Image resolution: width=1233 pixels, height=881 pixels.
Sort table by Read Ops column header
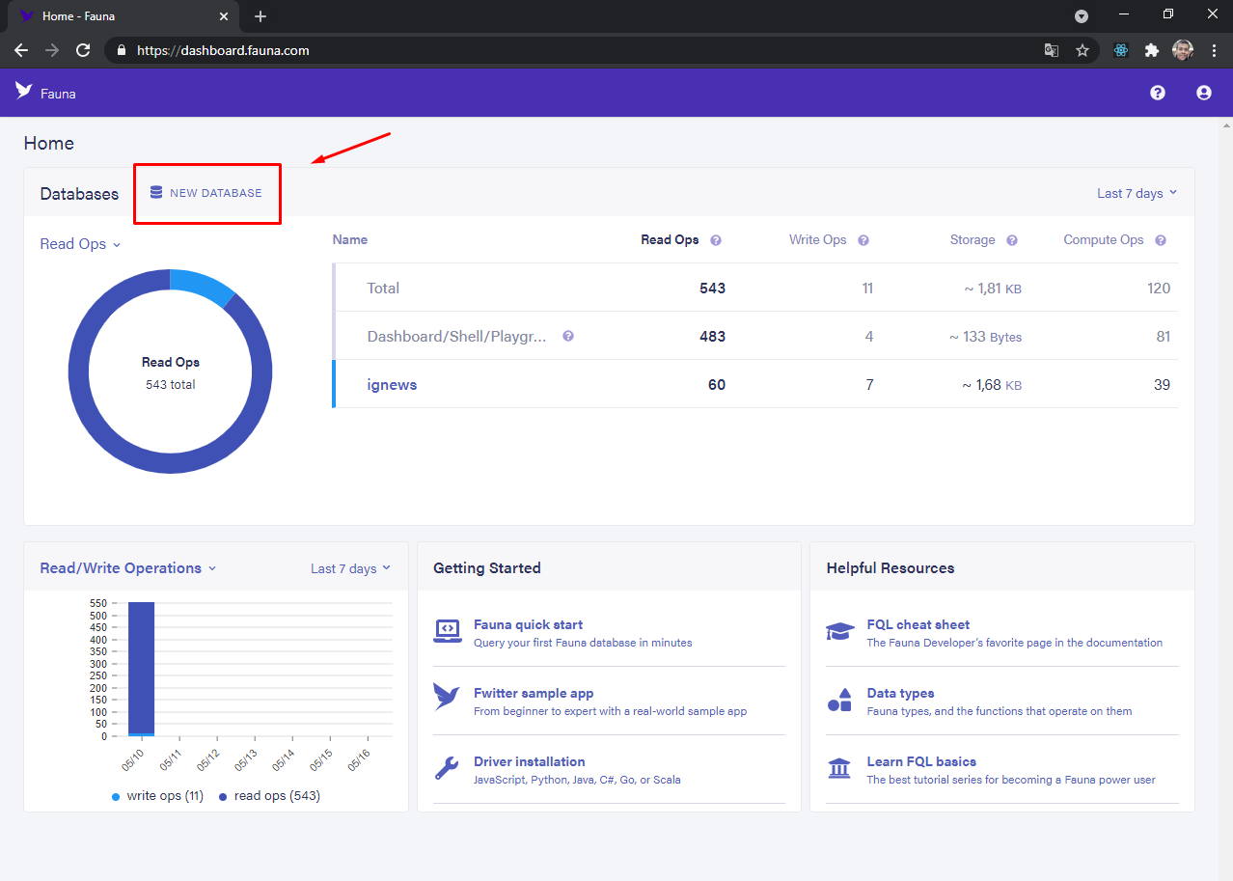(670, 239)
